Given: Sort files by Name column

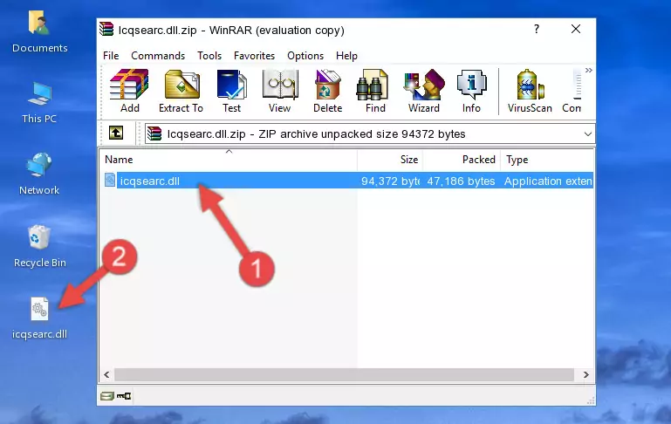Looking at the screenshot, I should pyautogui.click(x=229, y=160).
